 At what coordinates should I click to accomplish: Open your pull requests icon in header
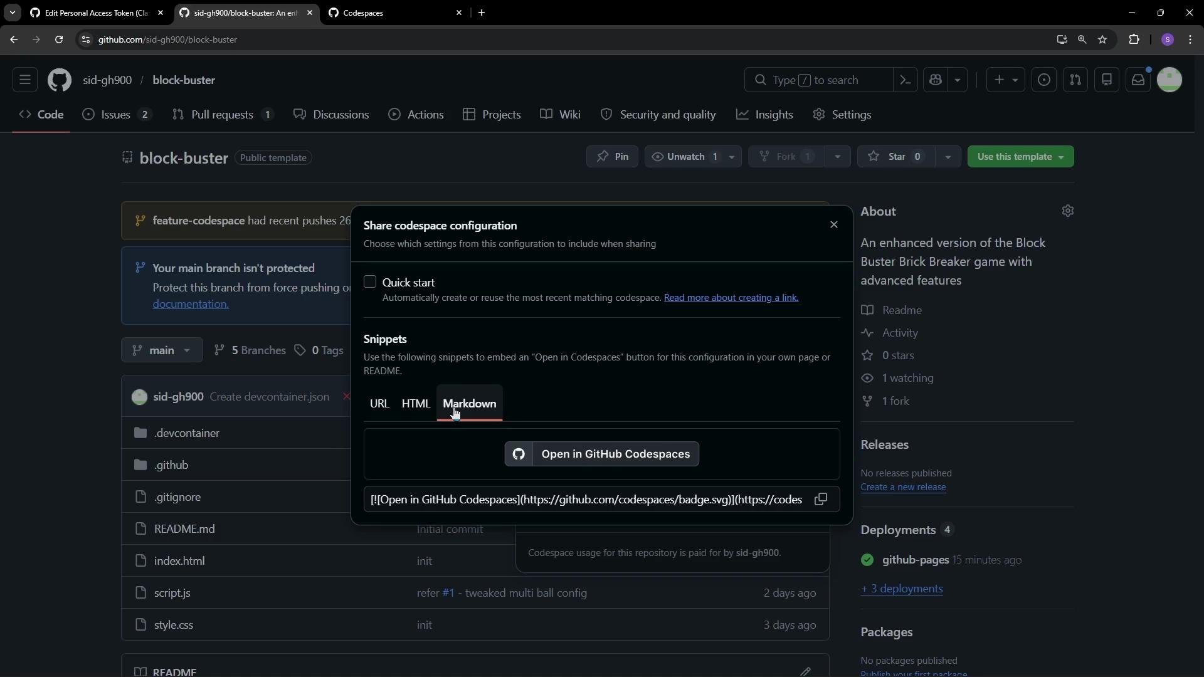click(1075, 80)
